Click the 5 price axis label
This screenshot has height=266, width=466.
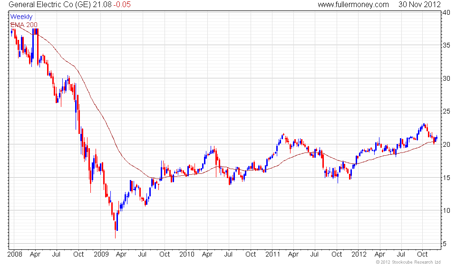[x=445, y=244]
